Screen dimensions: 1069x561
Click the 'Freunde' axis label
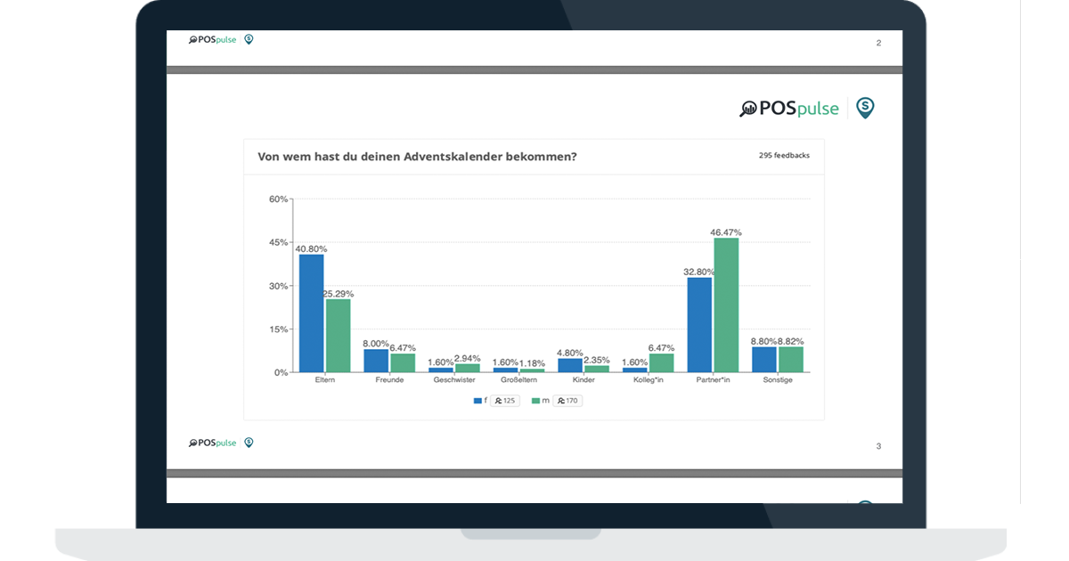click(x=389, y=380)
